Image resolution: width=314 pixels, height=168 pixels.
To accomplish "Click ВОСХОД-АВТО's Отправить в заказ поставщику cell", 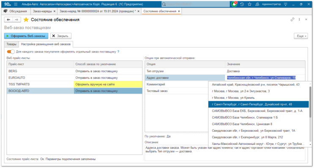I will pos(108,91).
